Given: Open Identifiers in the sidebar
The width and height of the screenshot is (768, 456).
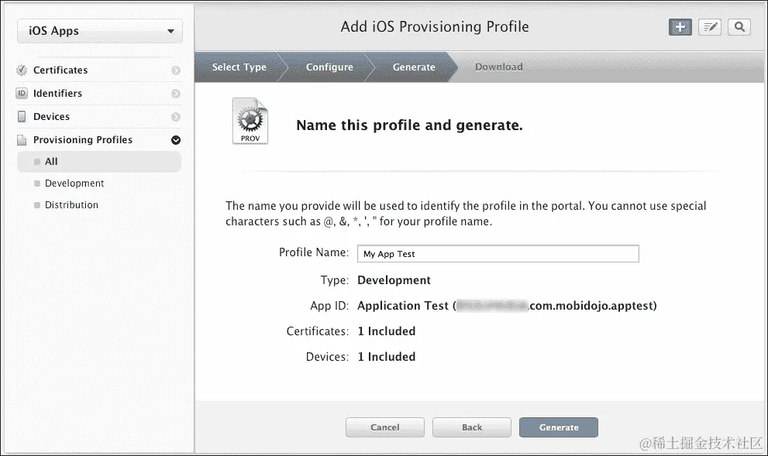Looking at the screenshot, I should 58,93.
